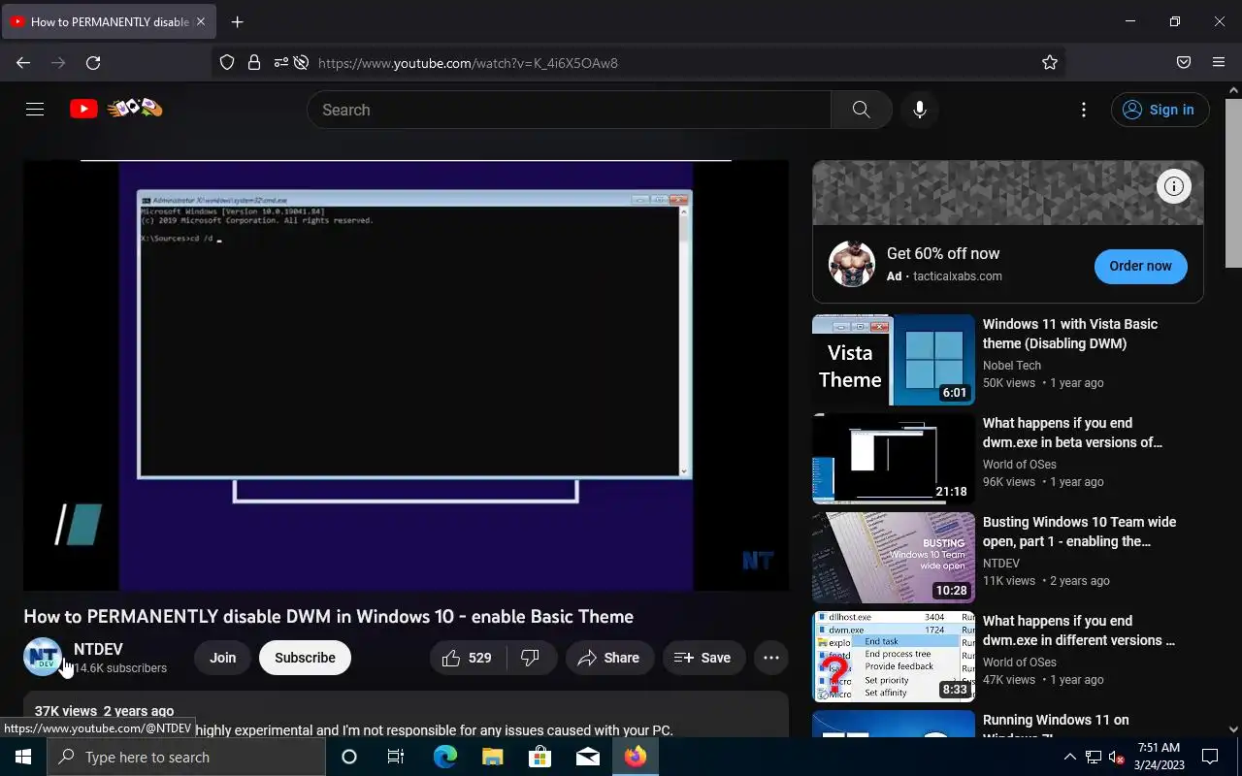Close the YouTube tab
This screenshot has width=1242, height=776.
pos(201,21)
